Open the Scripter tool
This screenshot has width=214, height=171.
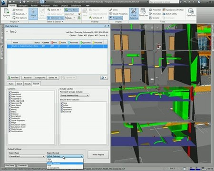coord(154,18)
